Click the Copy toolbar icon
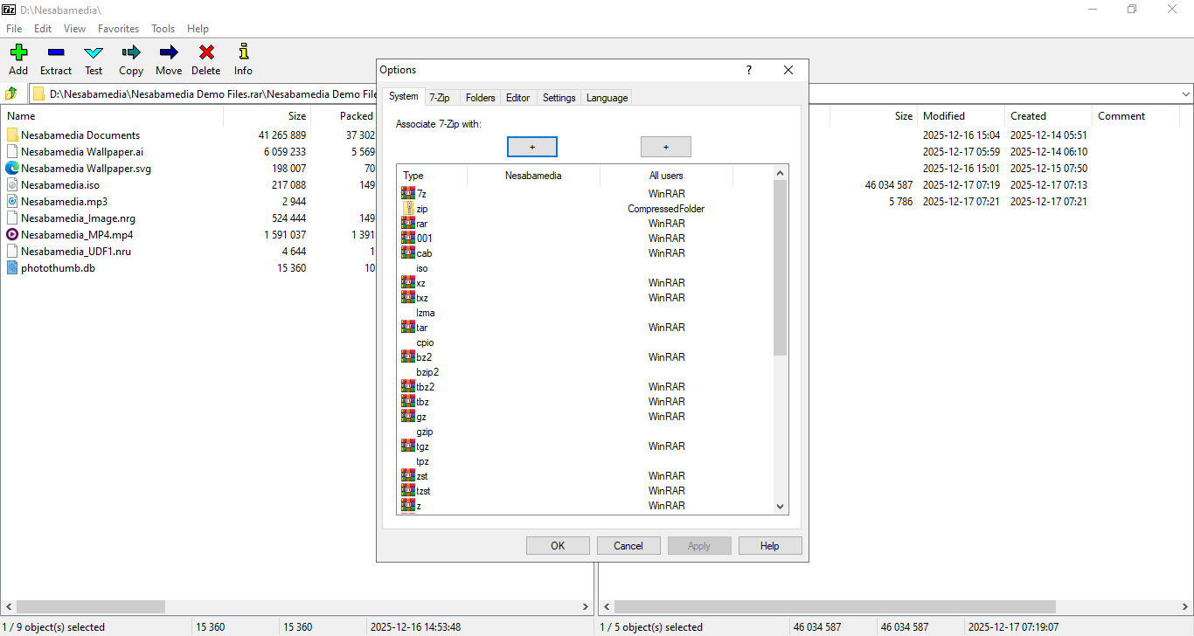The image size is (1194, 636). 131,53
